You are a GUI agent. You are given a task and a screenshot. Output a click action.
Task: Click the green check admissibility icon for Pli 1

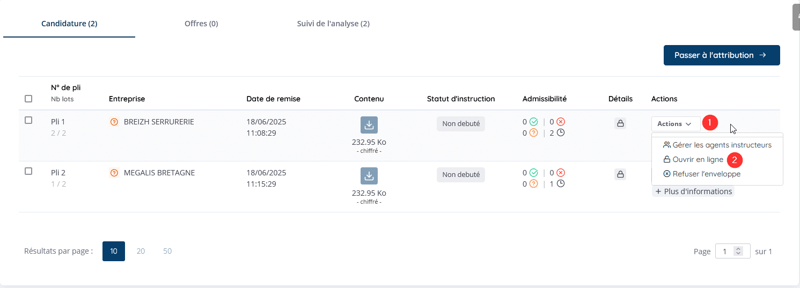tap(533, 122)
